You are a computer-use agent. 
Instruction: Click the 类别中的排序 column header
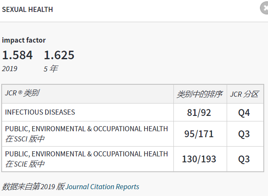[x=199, y=94]
